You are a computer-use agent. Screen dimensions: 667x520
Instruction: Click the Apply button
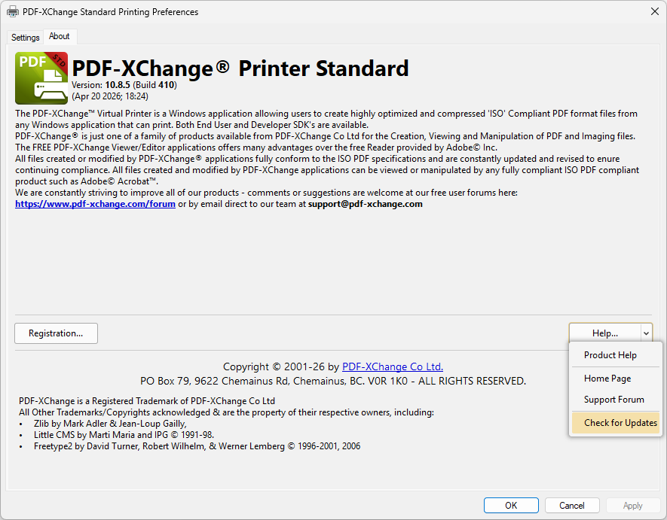click(632, 505)
